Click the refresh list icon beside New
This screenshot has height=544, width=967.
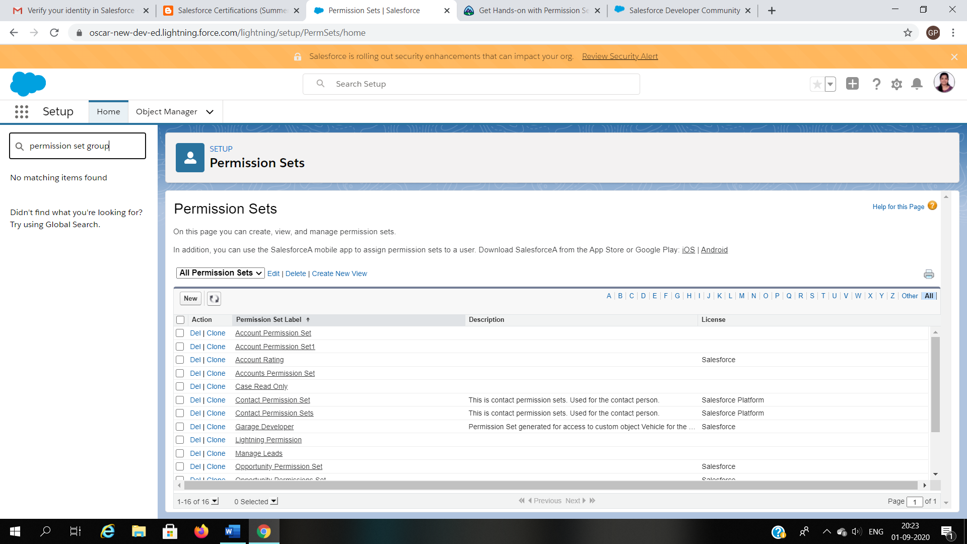click(x=214, y=299)
